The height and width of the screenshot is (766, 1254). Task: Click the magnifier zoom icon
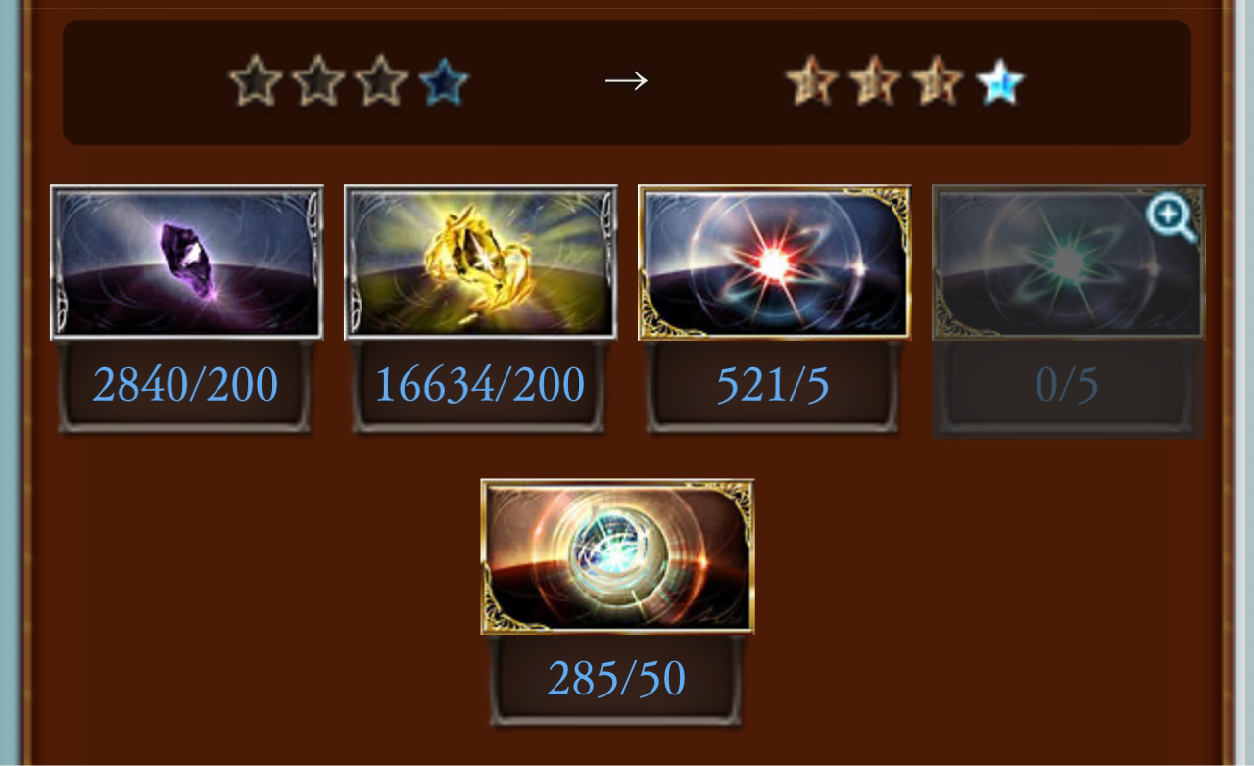click(x=1172, y=216)
